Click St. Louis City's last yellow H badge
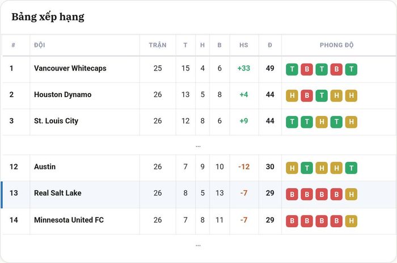Image resolution: width=397 pixels, height=263 pixels. click(x=351, y=122)
